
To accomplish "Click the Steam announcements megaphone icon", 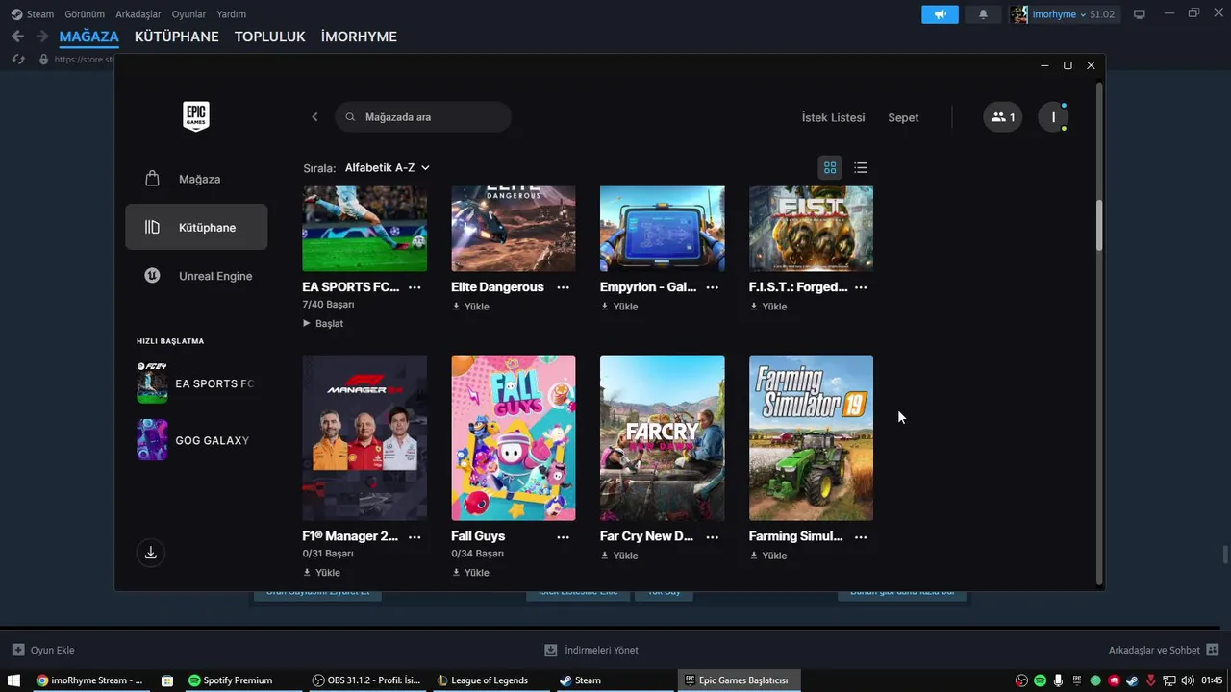I will 940,14.
